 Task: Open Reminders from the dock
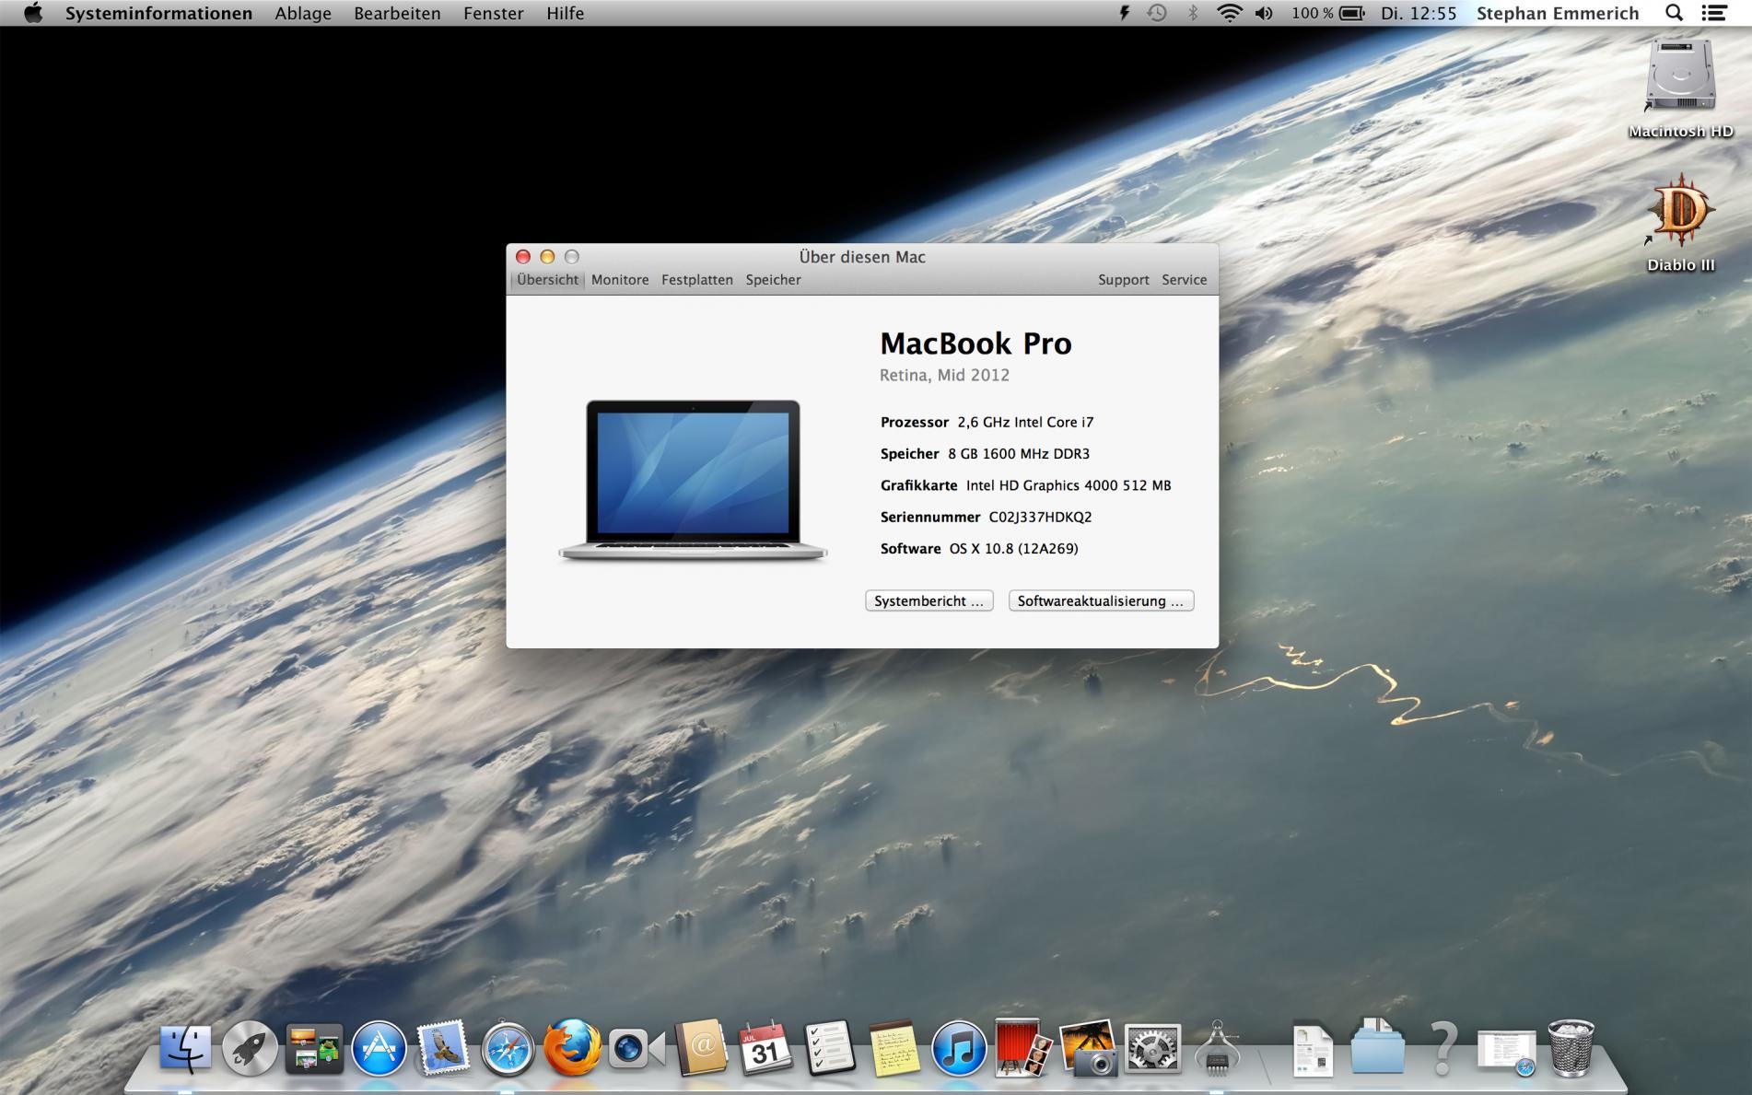point(830,1048)
